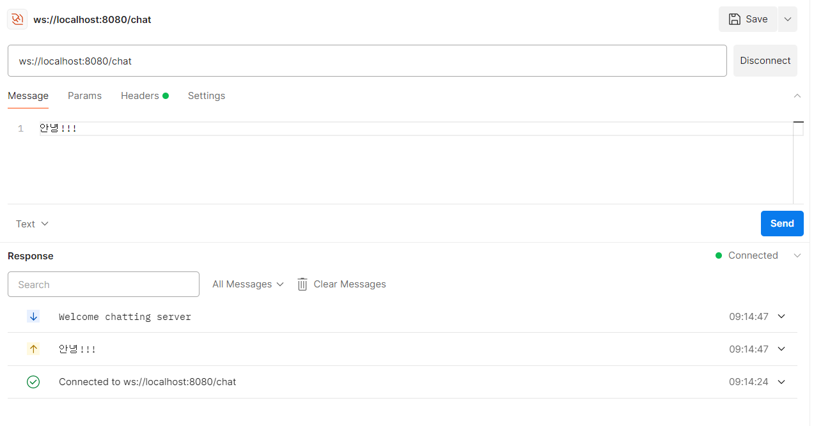The width and height of the screenshot is (814, 426).
Task: Click the Save button
Action: point(748,19)
